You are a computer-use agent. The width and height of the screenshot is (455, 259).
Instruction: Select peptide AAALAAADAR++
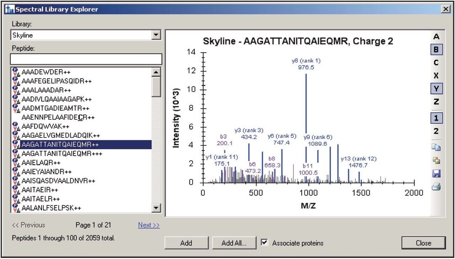tap(46, 90)
